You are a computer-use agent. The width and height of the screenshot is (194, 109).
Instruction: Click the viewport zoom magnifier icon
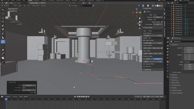pos(139,18)
